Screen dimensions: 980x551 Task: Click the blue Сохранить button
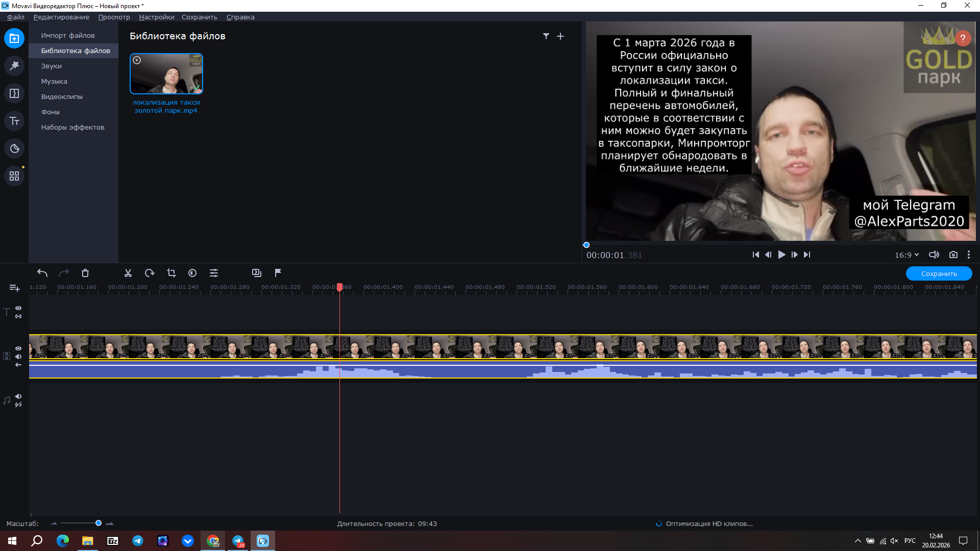tap(939, 273)
